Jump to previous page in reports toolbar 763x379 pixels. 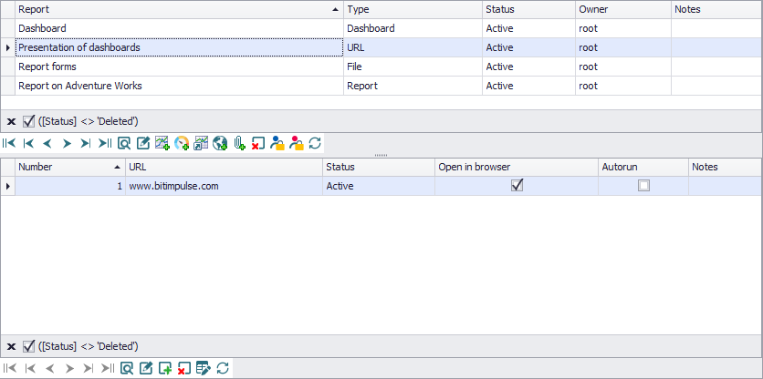click(28, 143)
